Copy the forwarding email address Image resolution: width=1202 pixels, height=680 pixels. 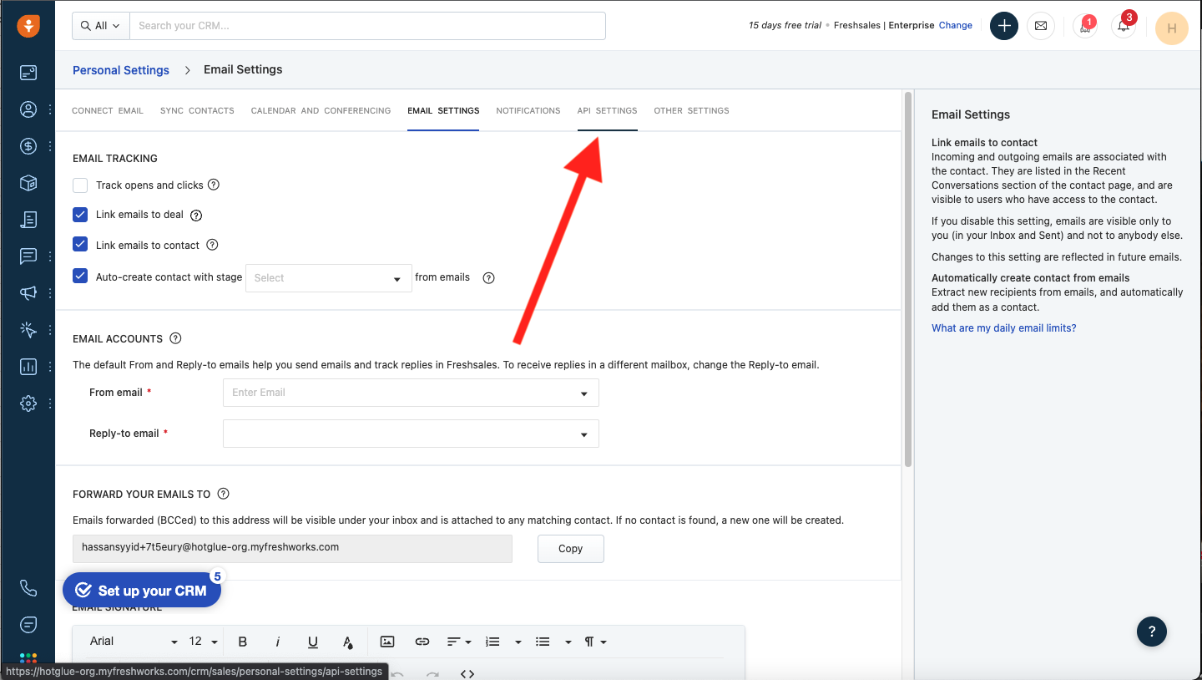[x=571, y=549]
